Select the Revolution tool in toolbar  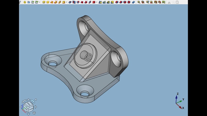[48, 2]
